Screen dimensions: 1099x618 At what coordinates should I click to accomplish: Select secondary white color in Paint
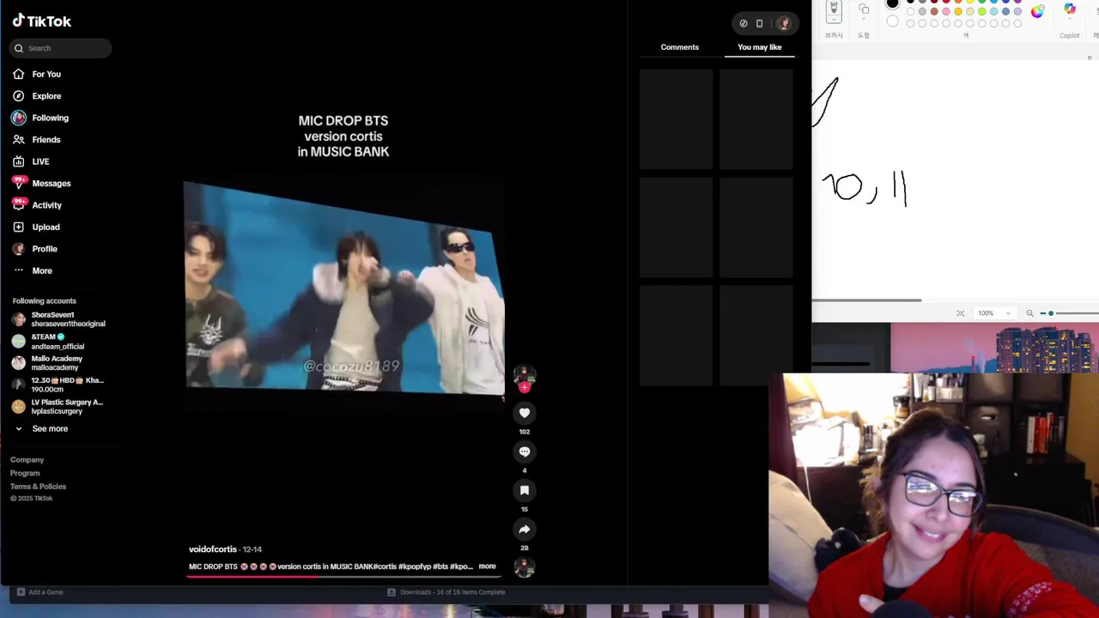(893, 22)
